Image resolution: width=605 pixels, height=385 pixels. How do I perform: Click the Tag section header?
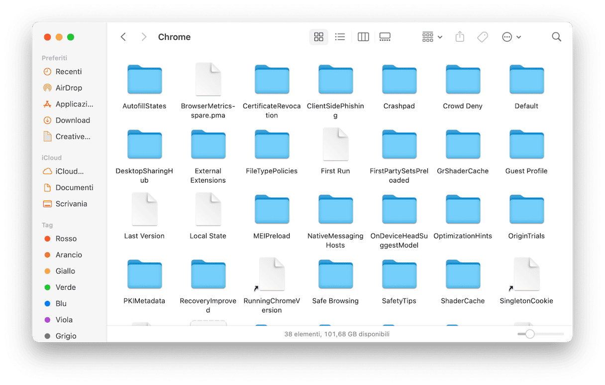(x=47, y=225)
